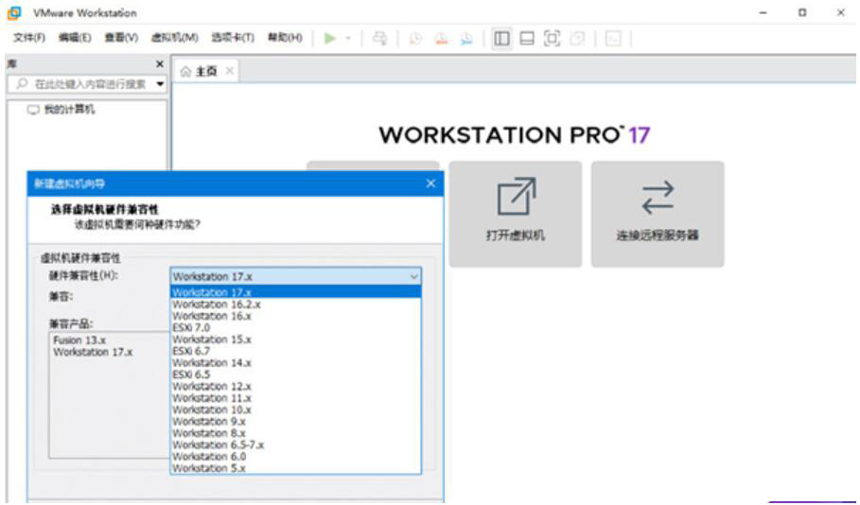
Task: Click the library search input field
Action: tap(88, 84)
